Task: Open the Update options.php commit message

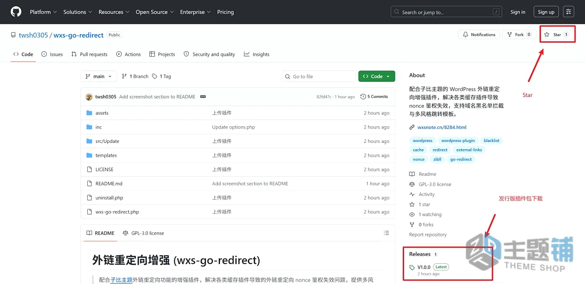Action: pyautogui.click(x=234, y=127)
